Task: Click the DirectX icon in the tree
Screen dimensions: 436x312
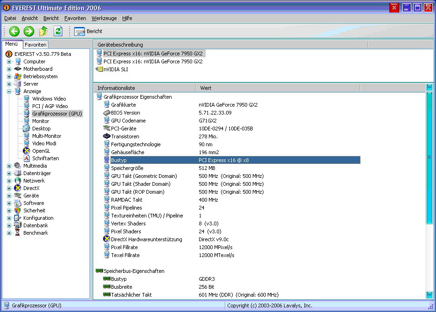Action: [x=18, y=188]
